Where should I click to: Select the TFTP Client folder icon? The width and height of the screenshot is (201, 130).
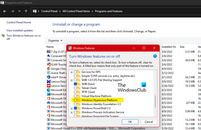tap(79, 92)
